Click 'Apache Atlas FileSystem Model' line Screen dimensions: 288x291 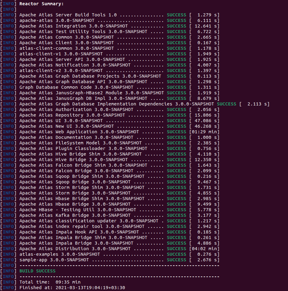tap(80, 143)
